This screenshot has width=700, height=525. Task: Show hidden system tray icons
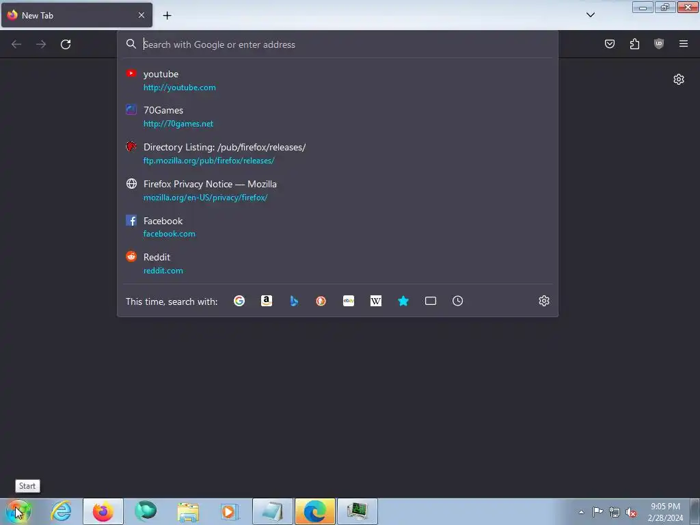581,512
